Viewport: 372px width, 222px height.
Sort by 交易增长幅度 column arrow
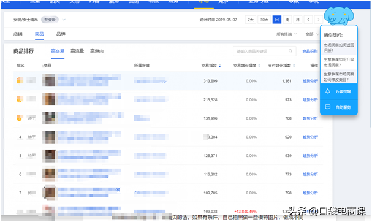259,66
